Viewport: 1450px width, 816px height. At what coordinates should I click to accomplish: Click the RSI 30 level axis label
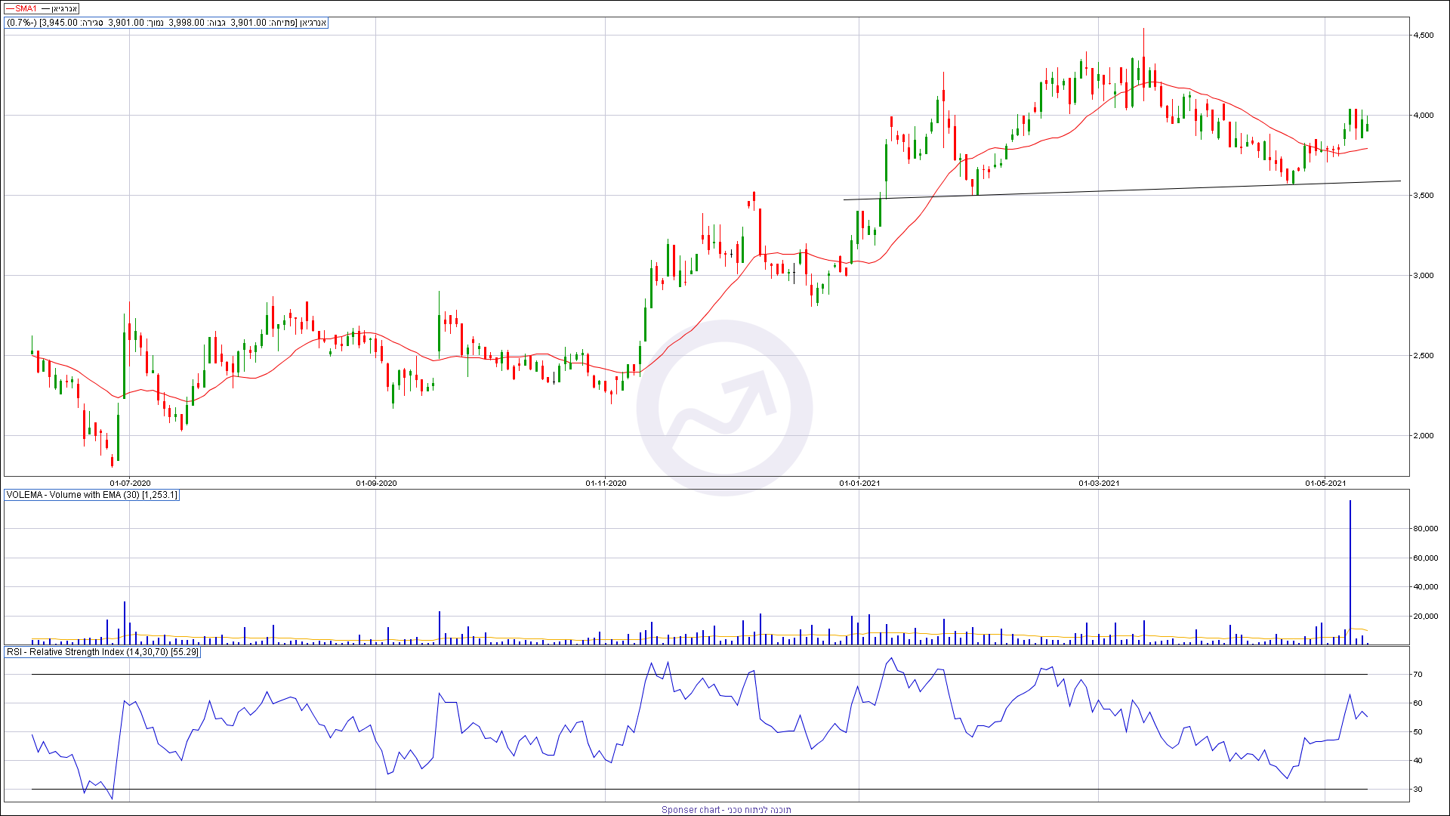pyautogui.click(x=1418, y=790)
